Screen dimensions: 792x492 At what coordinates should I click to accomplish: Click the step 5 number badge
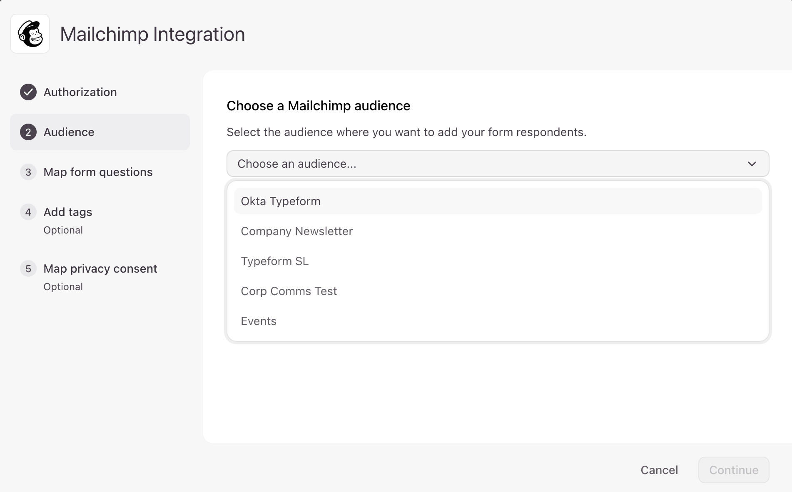(28, 268)
